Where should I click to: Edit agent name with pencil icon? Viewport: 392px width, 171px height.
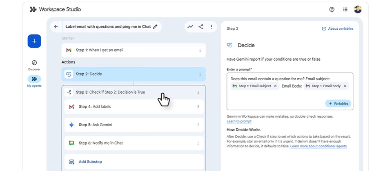coord(155,26)
